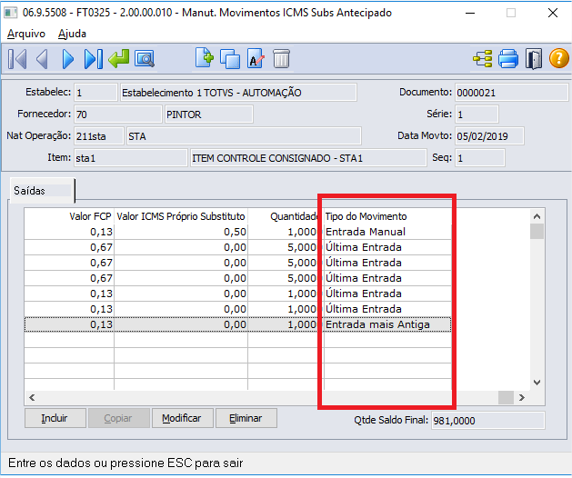Viewport: 572px width, 478px height.
Task: Click the blue printer icon
Action: pos(508,59)
